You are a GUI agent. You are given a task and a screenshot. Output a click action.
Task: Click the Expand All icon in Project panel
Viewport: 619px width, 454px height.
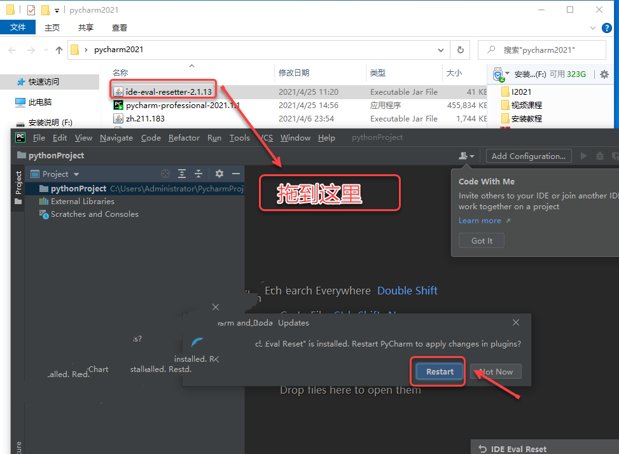pos(181,174)
